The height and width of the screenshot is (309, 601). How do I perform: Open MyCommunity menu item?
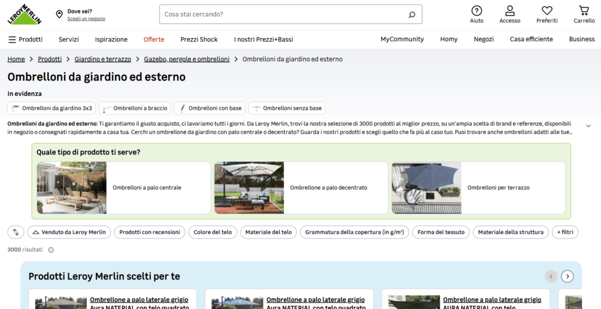(x=402, y=39)
